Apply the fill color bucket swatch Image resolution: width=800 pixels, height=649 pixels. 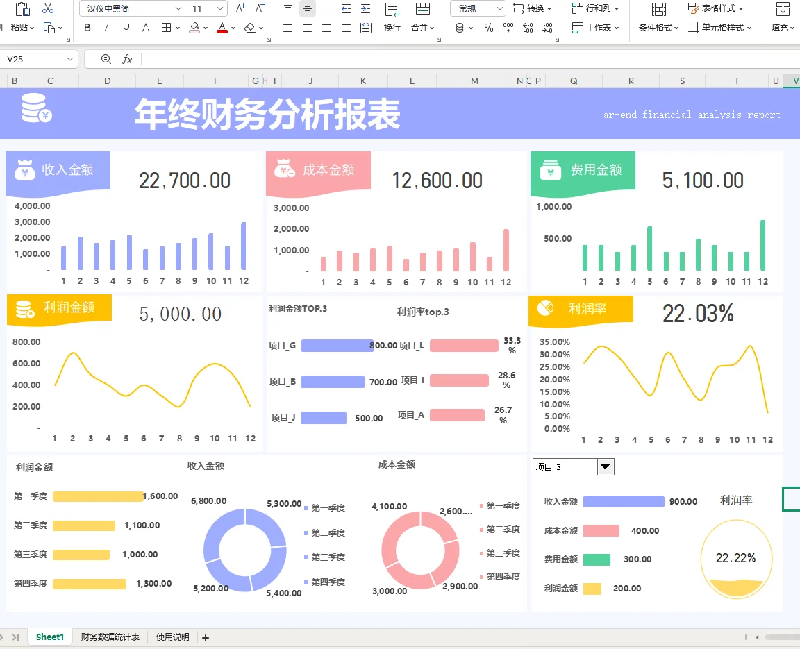pyautogui.click(x=194, y=28)
